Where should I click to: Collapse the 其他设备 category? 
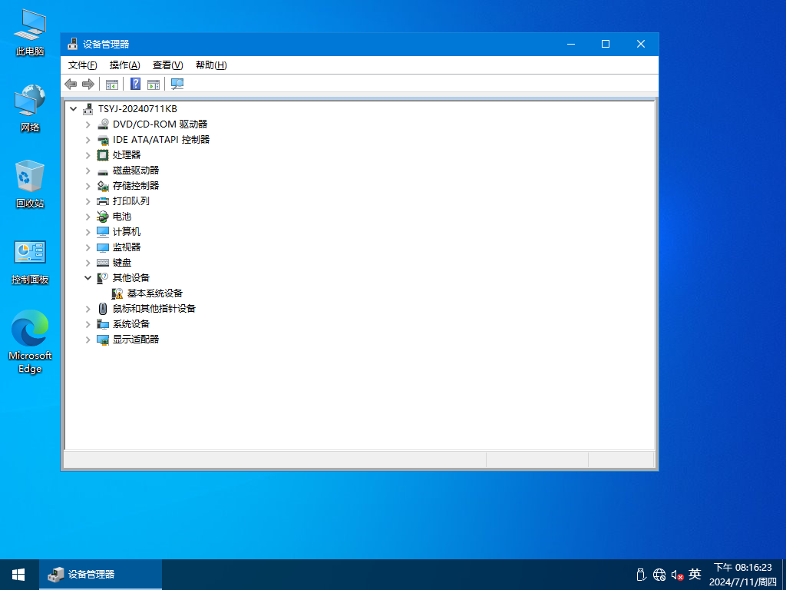(88, 277)
